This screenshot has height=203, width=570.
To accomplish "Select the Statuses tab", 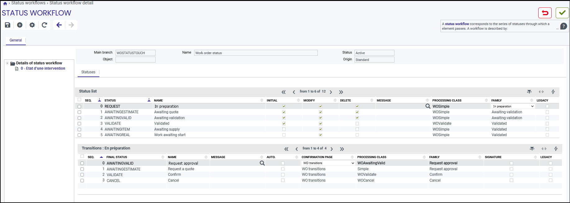I will coord(88,72).
